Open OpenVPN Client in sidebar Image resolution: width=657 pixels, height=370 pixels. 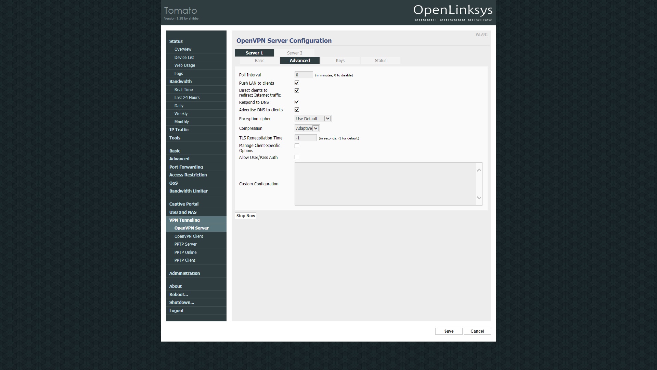[x=189, y=236]
